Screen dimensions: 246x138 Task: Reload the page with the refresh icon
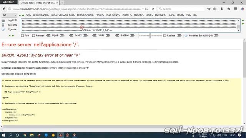pos(153,9)
